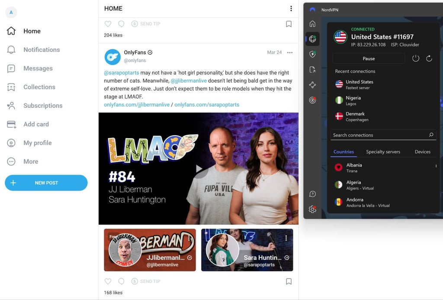This screenshot has width=443, height=300.
Task: Send tip on the 168 likes post
Action: (146, 281)
